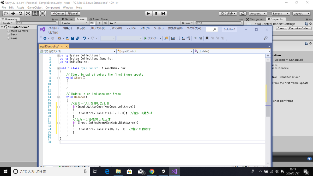The image size is (313, 176).
Task: Open the Gizmos dropdown
Action: pyautogui.click(x=188, y=23)
